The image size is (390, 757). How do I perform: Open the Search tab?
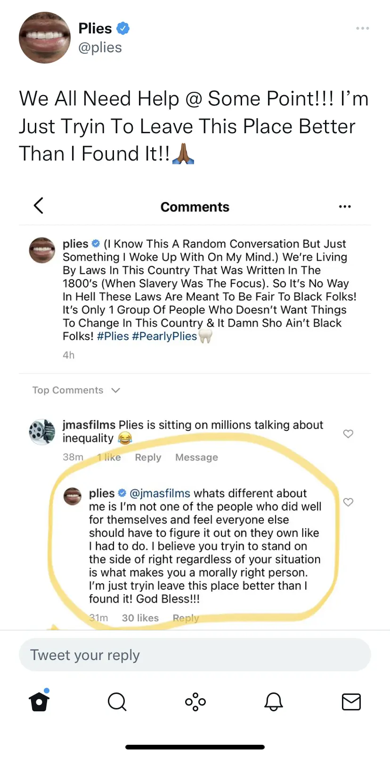tap(117, 702)
